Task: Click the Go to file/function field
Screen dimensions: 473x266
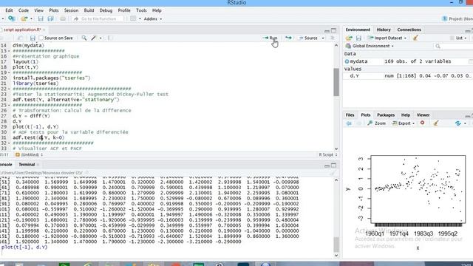Action: 98,18
